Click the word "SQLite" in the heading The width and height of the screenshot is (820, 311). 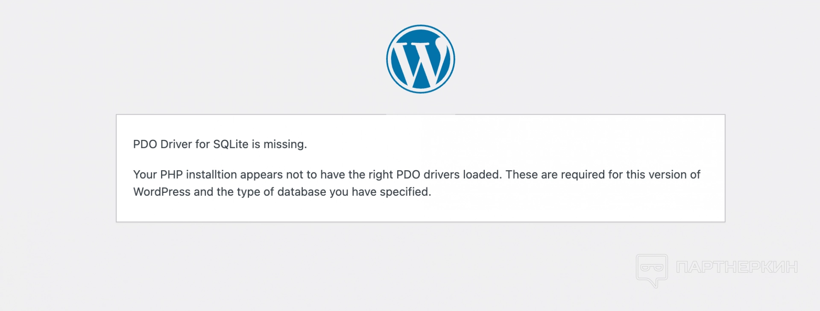click(231, 144)
